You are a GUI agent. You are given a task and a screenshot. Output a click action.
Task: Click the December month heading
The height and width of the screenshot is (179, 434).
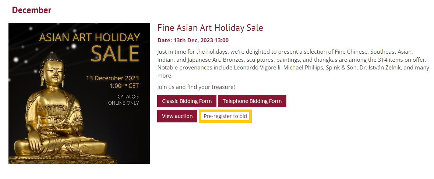pyautogui.click(x=32, y=10)
